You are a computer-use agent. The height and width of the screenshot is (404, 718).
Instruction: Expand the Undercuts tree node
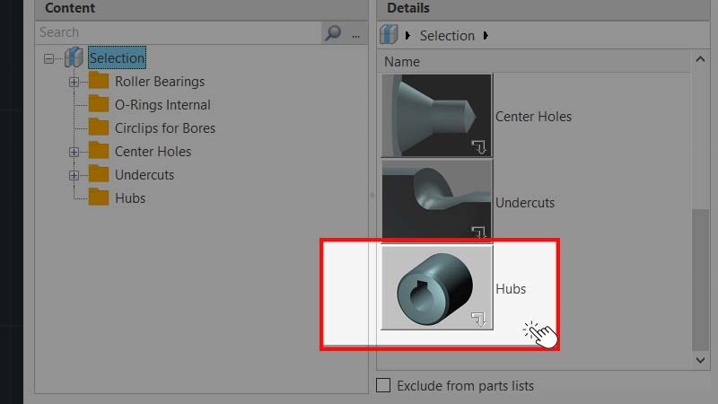coord(74,175)
